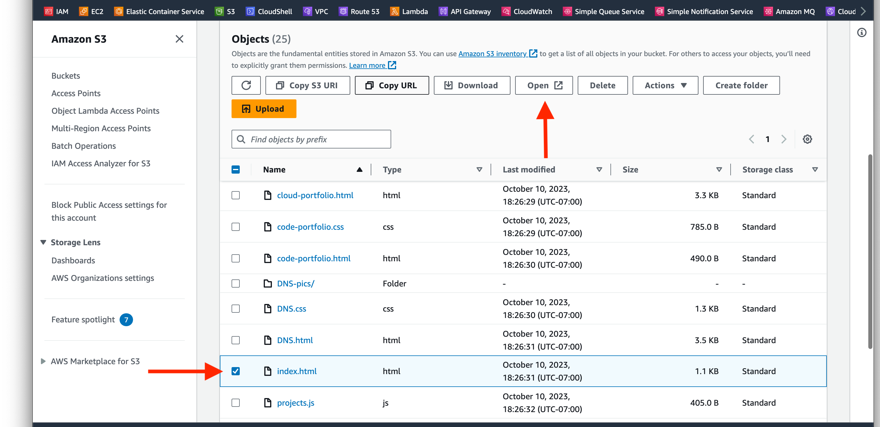The width and height of the screenshot is (880, 427).
Task: Select the code-portfolio.css checkbox
Action: [x=236, y=227]
